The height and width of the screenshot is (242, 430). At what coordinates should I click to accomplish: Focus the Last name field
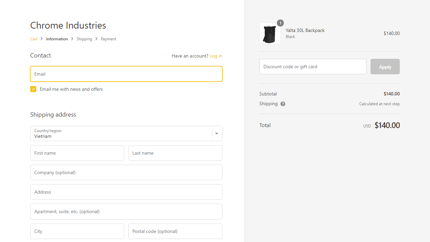pos(175,153)
